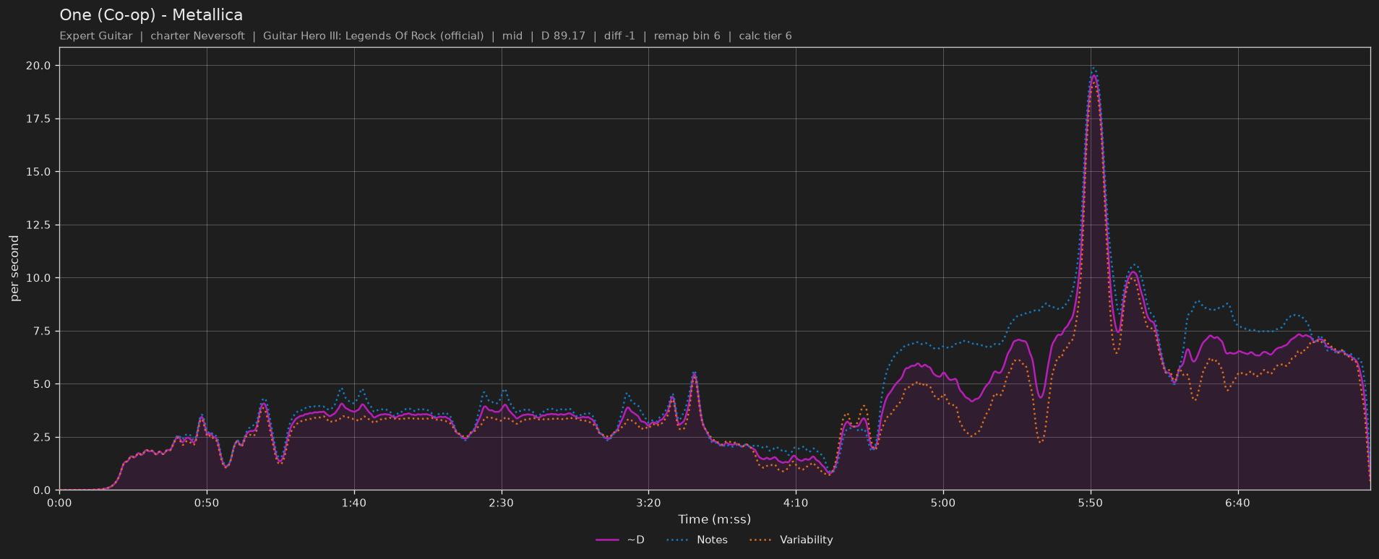
Task: Click the 6:40 time tick label
Action: (1237, 503)
